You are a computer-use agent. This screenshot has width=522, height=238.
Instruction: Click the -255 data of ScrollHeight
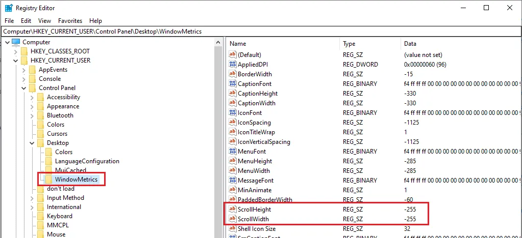410,210
